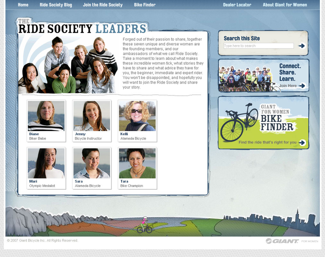Click the Tara name link
Viewport: 325px width, 257px height.
pyautogui.click(x=124, y=181)
